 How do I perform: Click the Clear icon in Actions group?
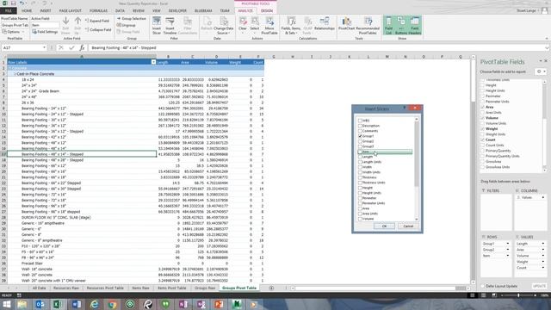click(x=243, y=24)
